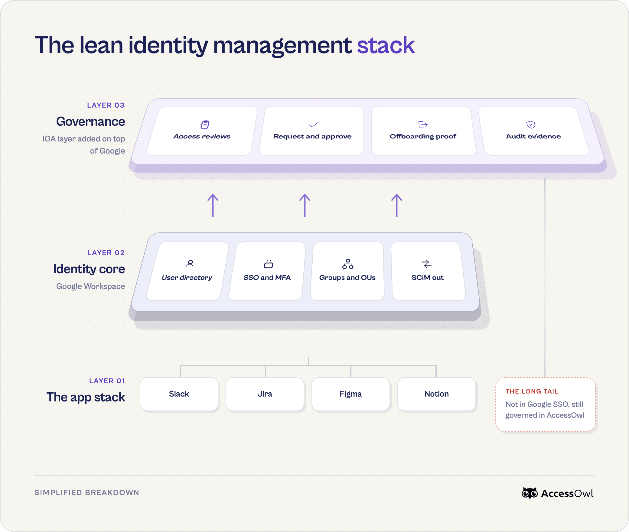Click the Audit evidence shield icon
The width and height of the screenshot is (629, 532).
point(531,125)
